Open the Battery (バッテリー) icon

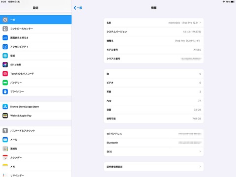coord(5,83)
